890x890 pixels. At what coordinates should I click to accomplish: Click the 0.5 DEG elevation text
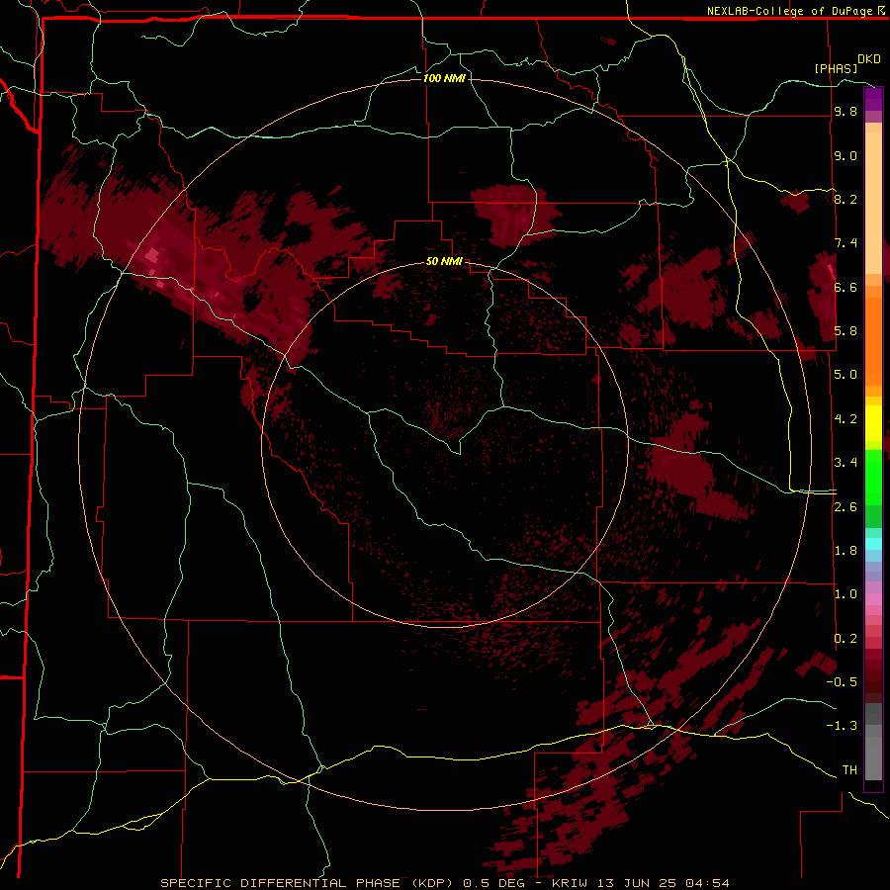(493, 883)
